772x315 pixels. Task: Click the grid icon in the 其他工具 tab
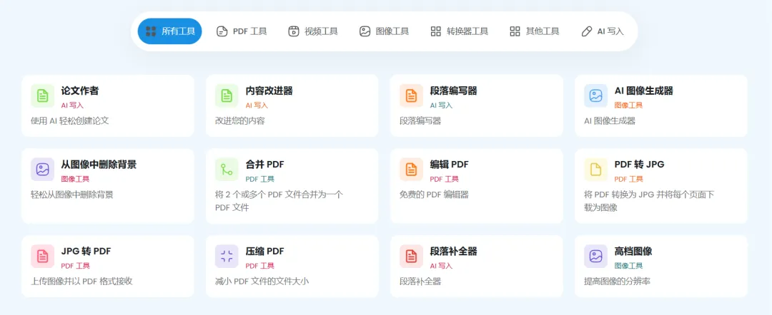pyautogui.click(x=515, y=31)
